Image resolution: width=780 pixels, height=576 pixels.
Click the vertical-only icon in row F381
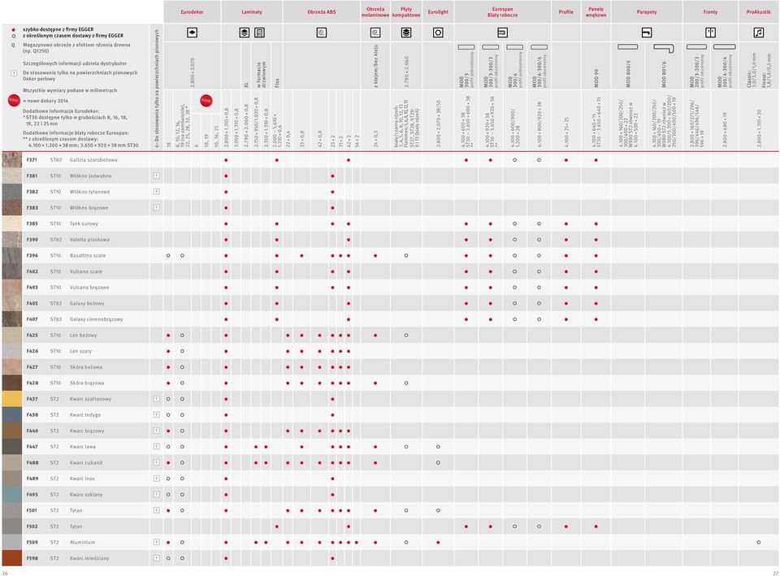pyautogui.click(x=156, y=175)
